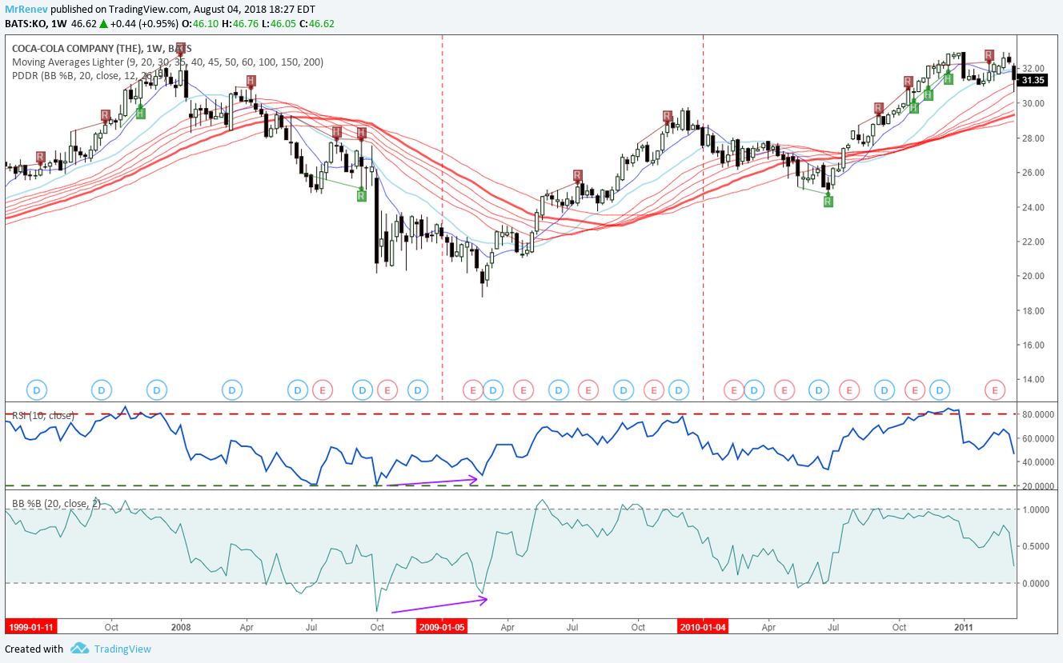Click the 1999-01-11 red date flag

click(31, 626)
